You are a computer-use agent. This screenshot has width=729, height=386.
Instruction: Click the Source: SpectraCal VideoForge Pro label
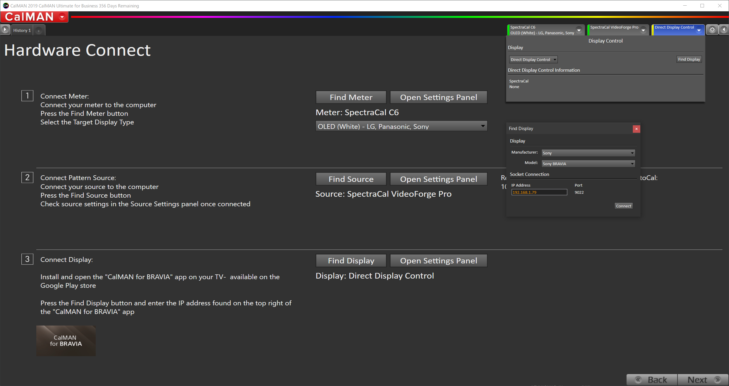(x=383, y=194)
